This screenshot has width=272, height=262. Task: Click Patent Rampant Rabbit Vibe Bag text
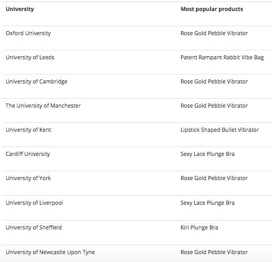point(222,57)
